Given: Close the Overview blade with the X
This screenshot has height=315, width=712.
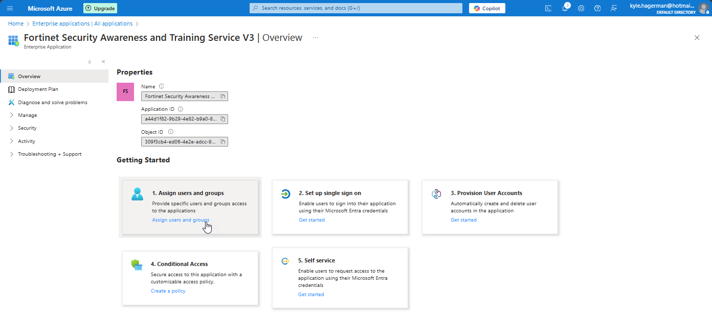Looking at the screenshot, I should coord(697,38).
